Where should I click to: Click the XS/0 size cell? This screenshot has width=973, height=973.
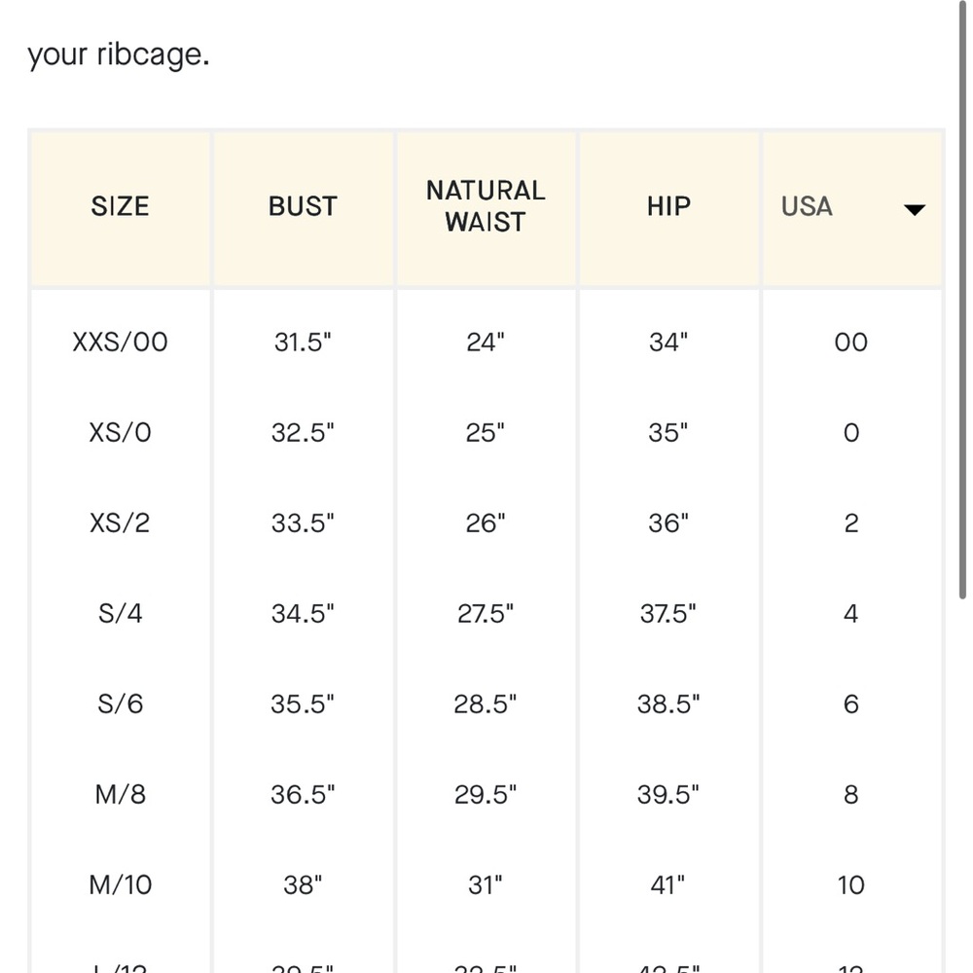pos(121,433)
